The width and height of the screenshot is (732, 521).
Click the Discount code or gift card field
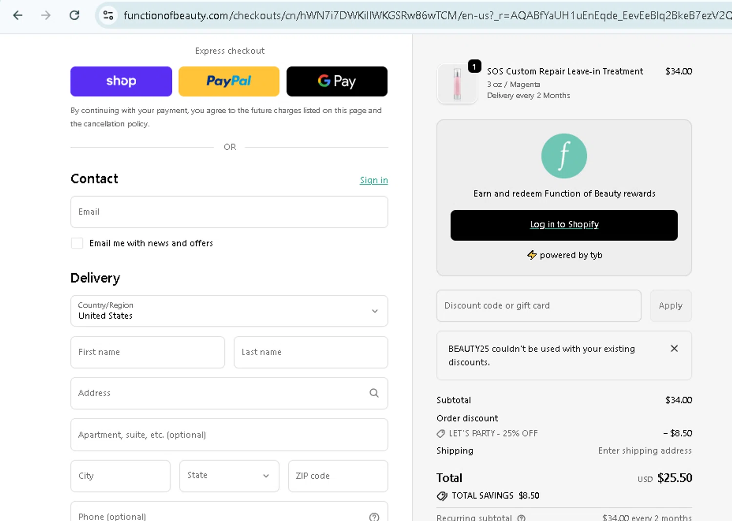point(538,306)
